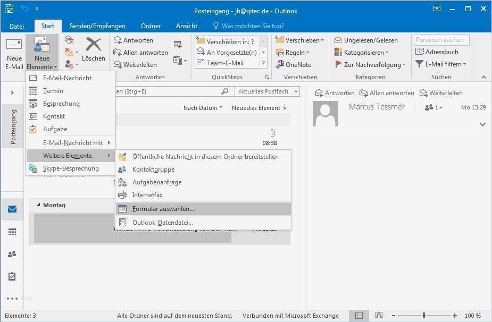Collapse the ribbon with the chevron arrow

click(483, 77)
